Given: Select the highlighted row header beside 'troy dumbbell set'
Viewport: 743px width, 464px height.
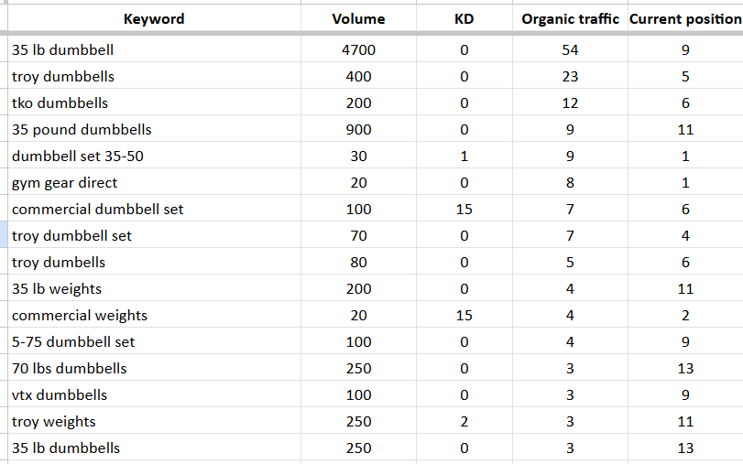Looking at the screenshot, I should (x=4, y=235).
